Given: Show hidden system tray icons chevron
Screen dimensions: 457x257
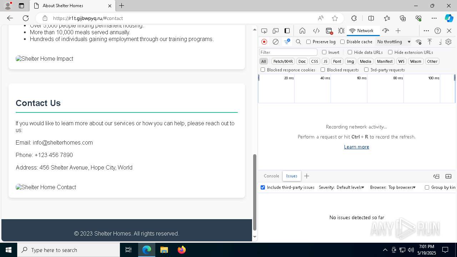Looking at the screenshot, I should [385, 250].
